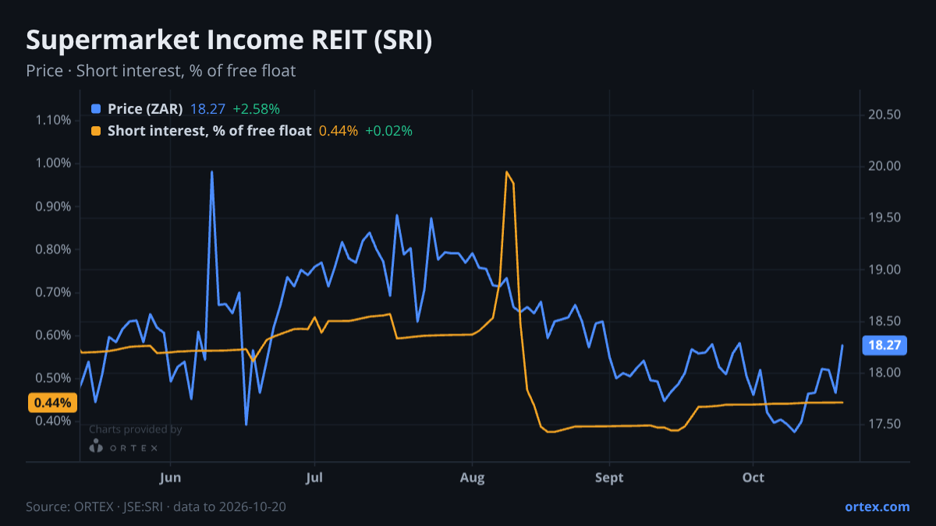
Task: Click the 0.60% left axis label
Action: (x=53, y=335)
